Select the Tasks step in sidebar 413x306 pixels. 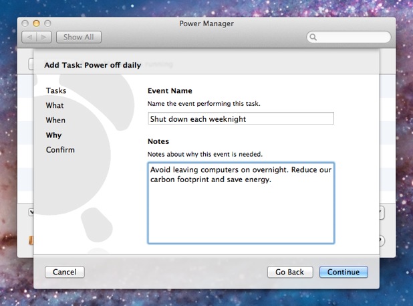(x=56, y=91)
